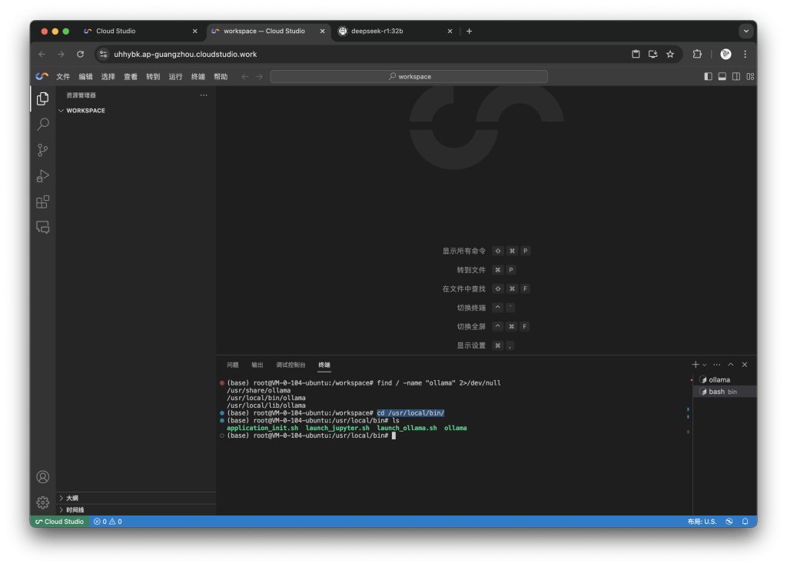
Task: Select the ollama terminal session
Action: [725, 380]
